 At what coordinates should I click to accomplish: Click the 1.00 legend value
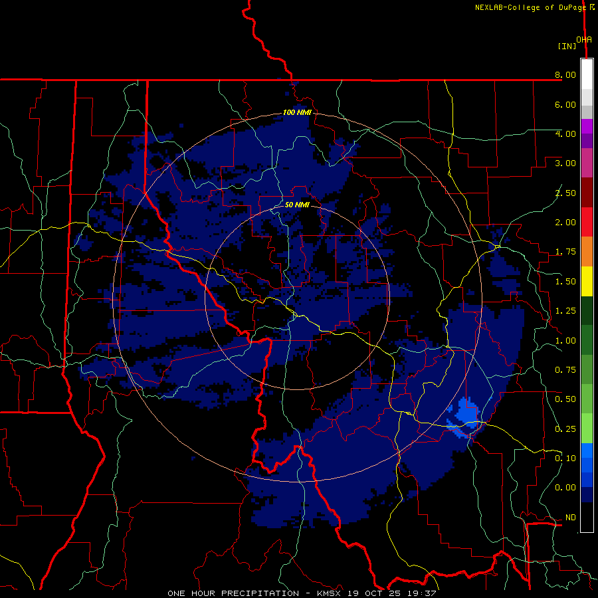tap(565, 341)
